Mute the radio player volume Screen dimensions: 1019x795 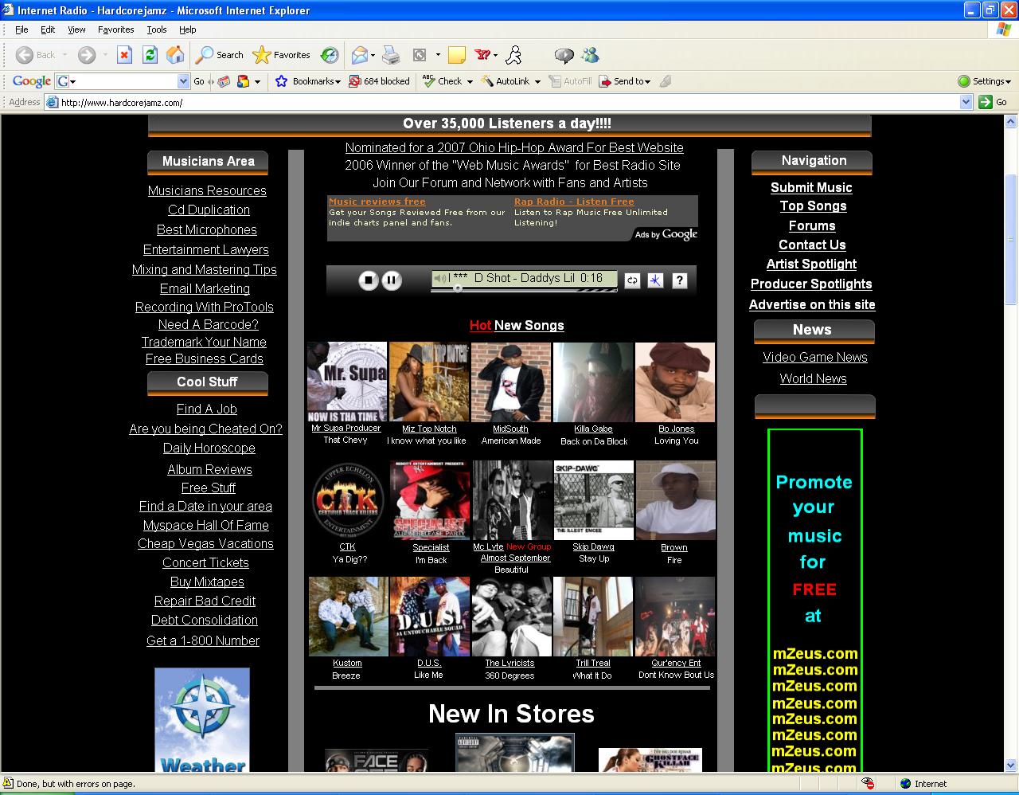pos(439,278)
